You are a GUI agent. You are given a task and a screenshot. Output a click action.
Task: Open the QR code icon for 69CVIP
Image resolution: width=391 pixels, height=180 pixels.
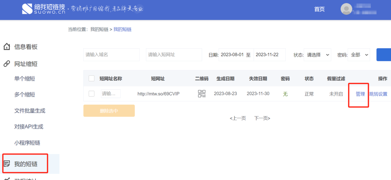pyautogui.click(x=202, y=94)
